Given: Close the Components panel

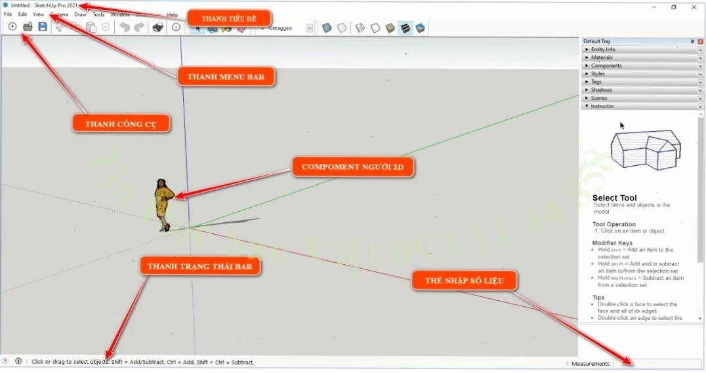Looking at the screenshot, I should point(700,66).
